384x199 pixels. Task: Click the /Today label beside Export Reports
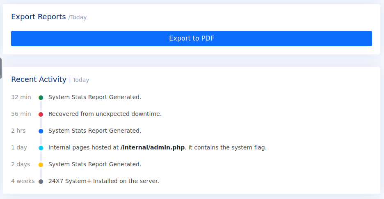click(78, 17)
